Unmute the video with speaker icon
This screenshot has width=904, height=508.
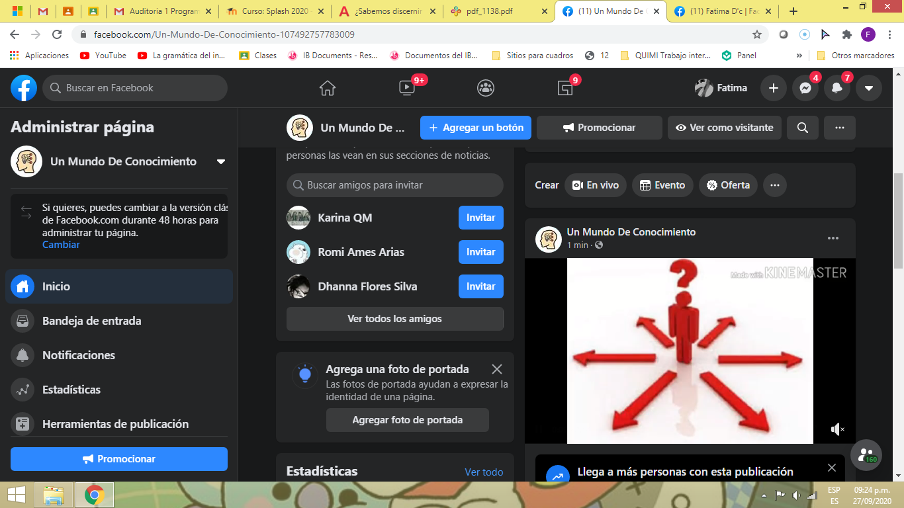point(837,429)
